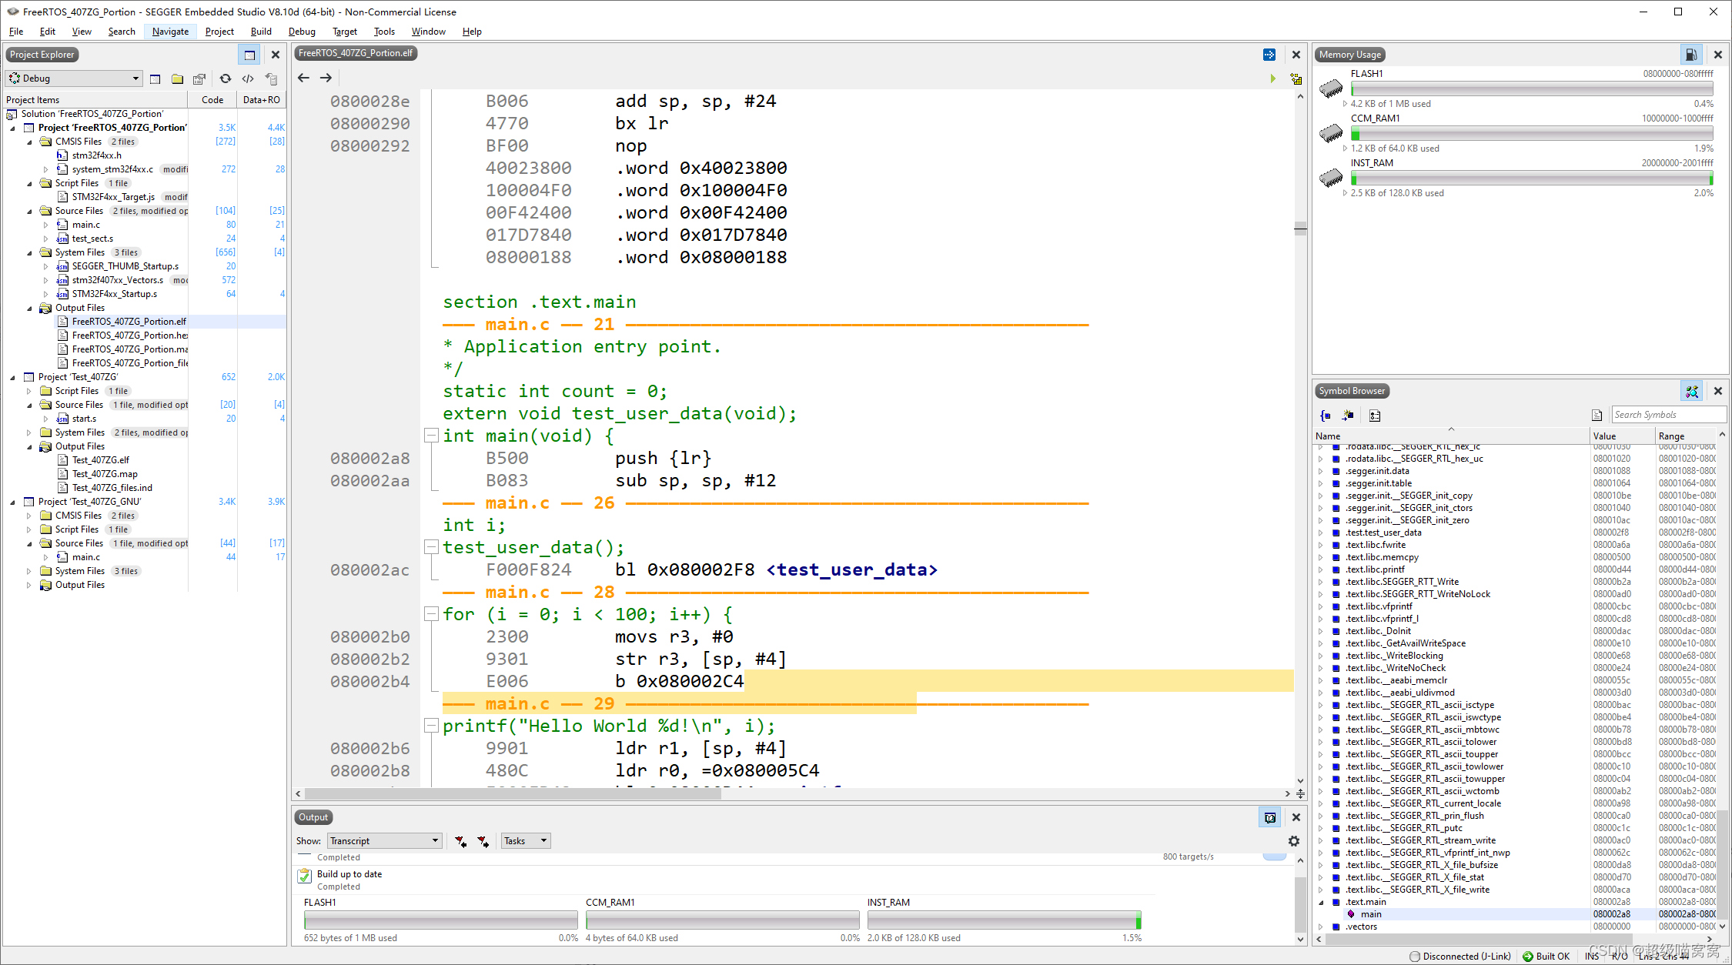Click the CCM_RAM1 usage bar in Memory Usage
1732x965 pixels.
click(x=1532, y=134)
